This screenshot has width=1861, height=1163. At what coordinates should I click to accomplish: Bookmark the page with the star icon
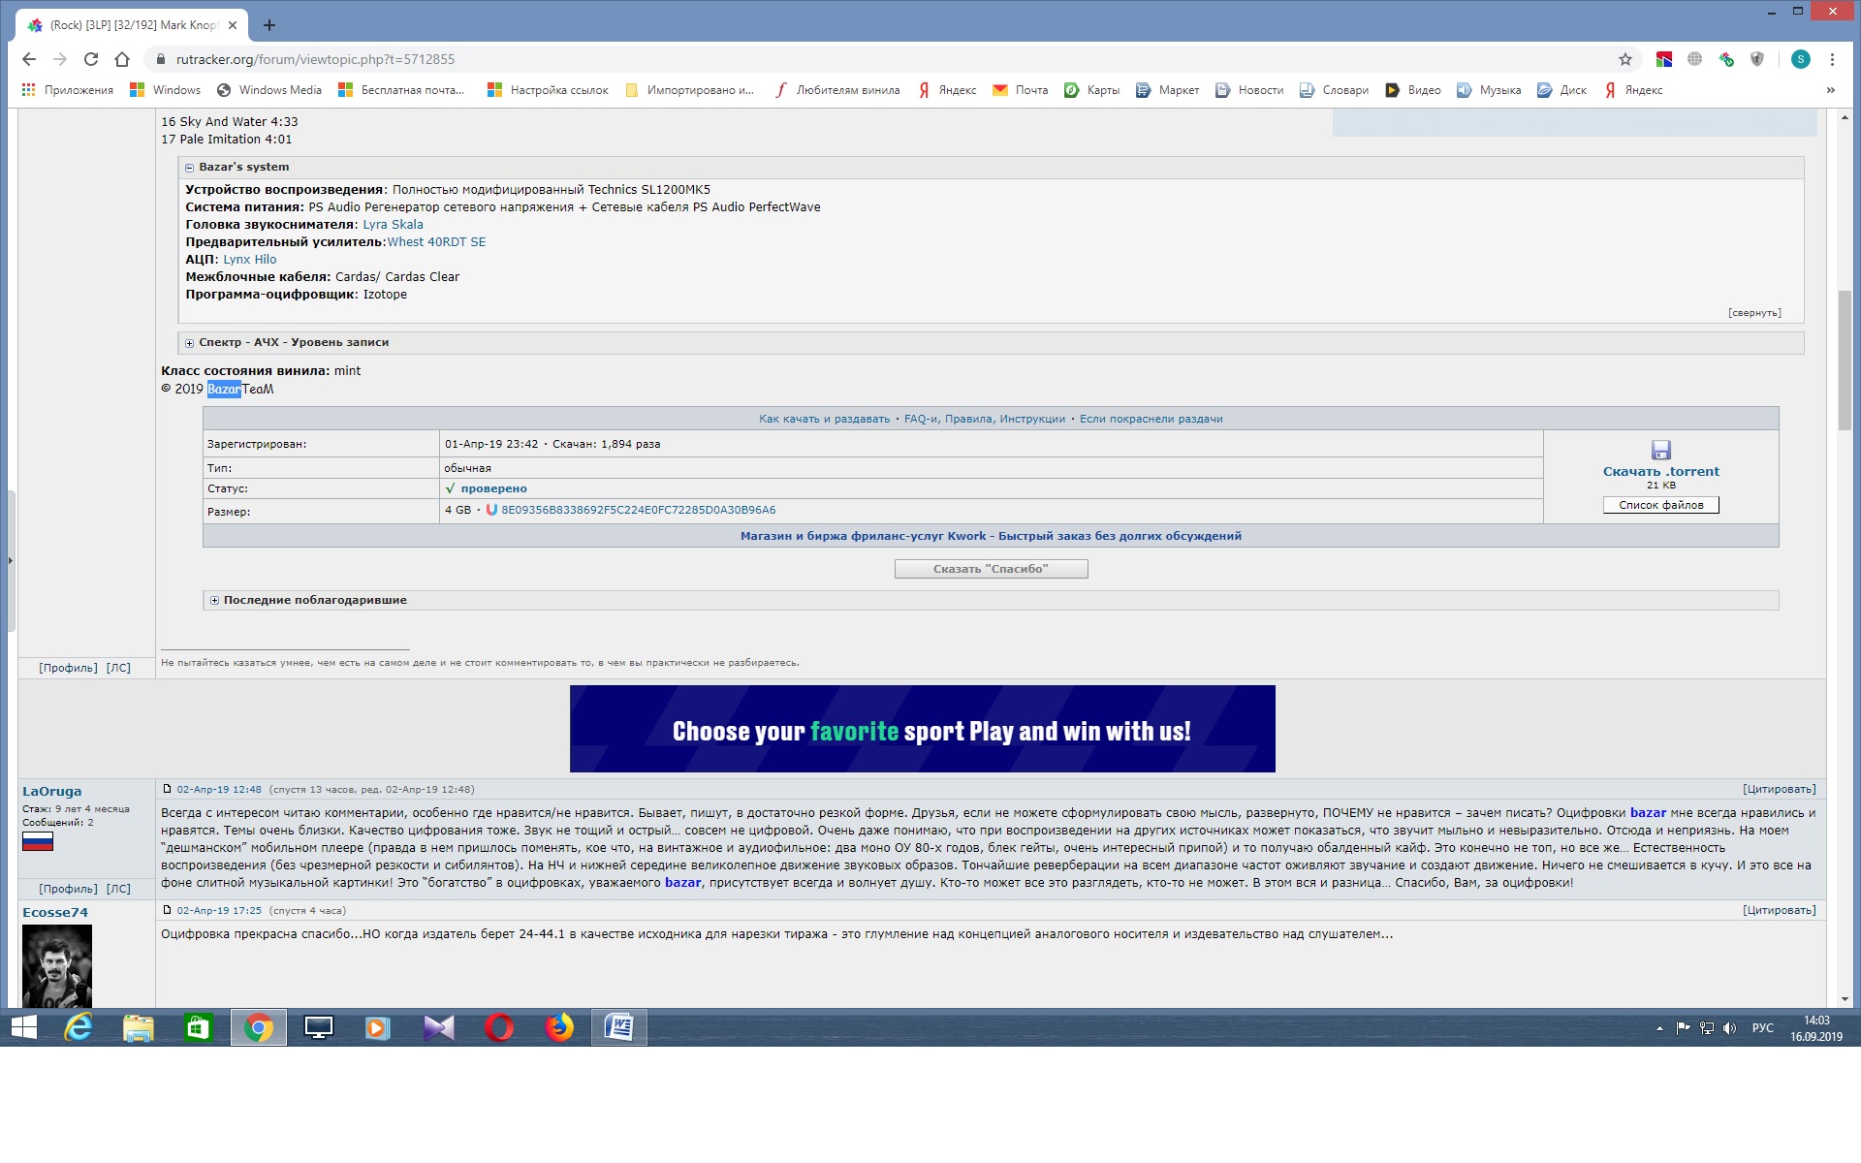click(x=1625, y=59)
